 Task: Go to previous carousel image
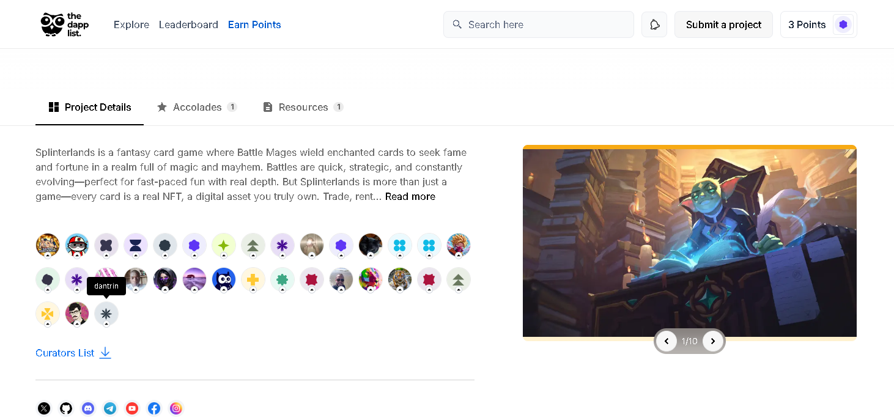tap(667, 341)
